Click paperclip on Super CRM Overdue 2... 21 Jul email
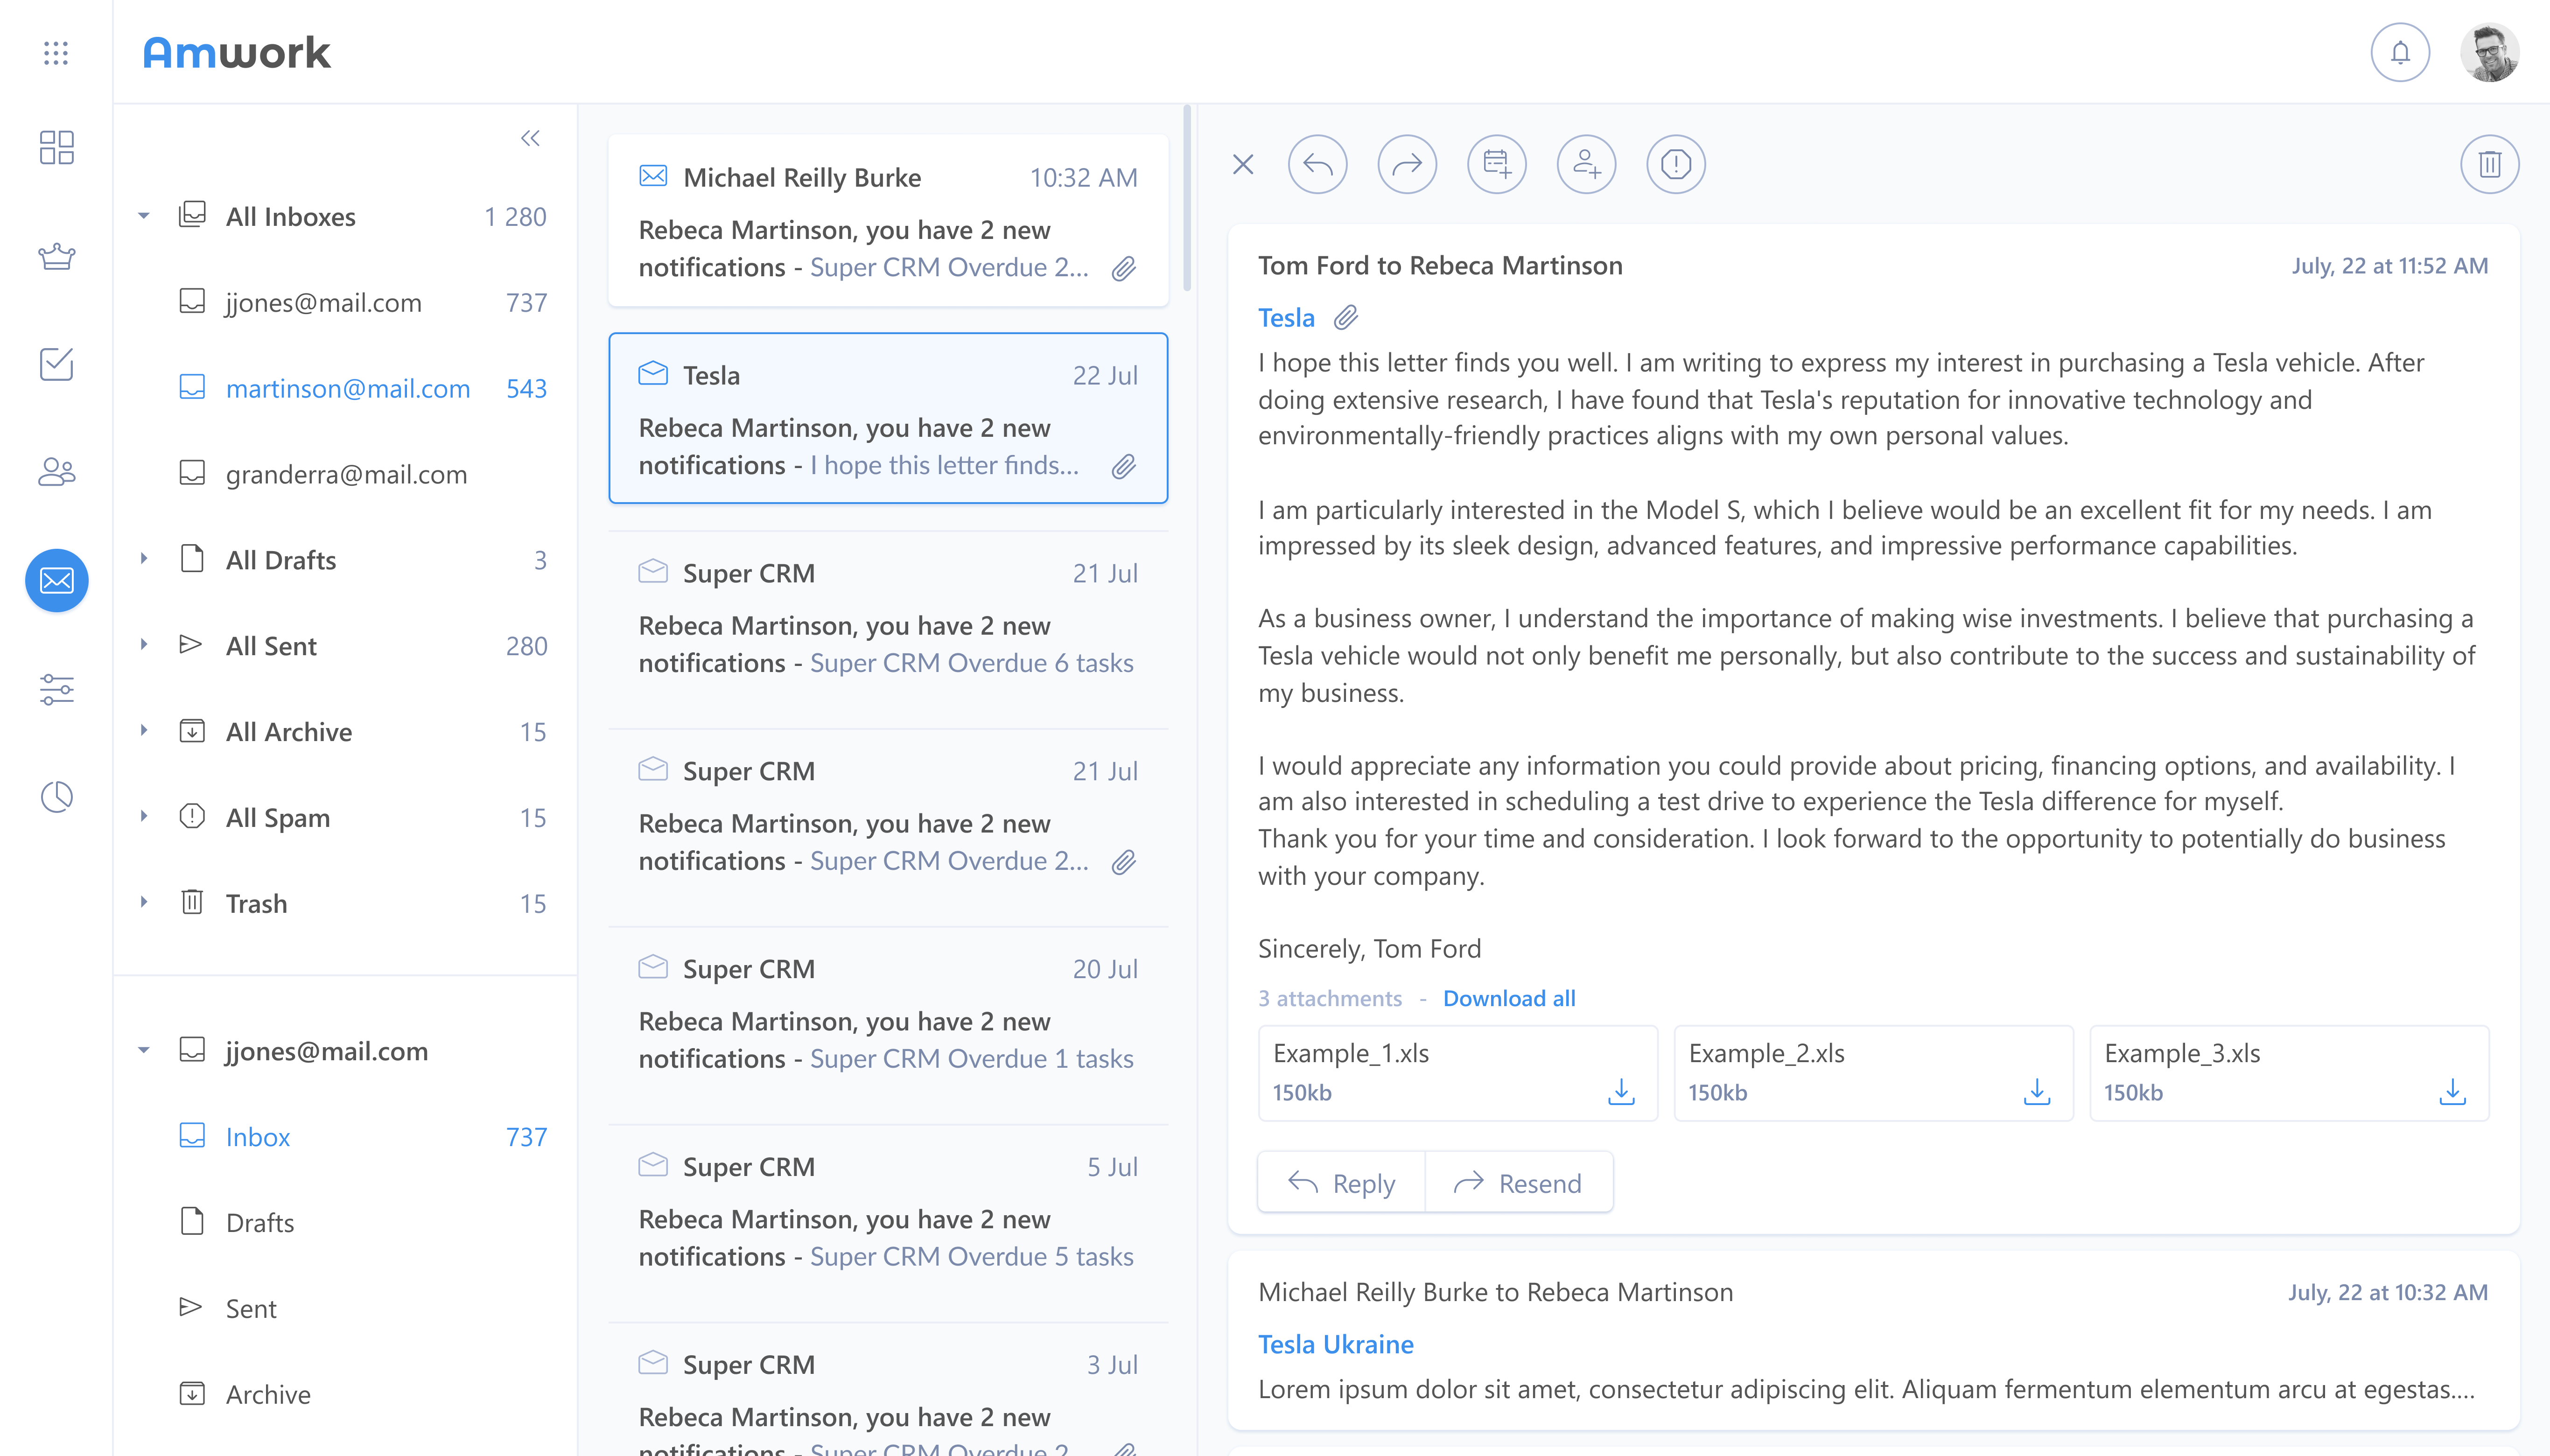2550x1456 pixels. [x=1124, y=862]
